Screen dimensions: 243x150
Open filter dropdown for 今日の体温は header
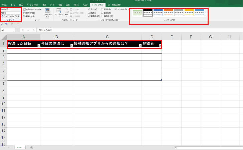pyautogui.click(x=71, y=45)
